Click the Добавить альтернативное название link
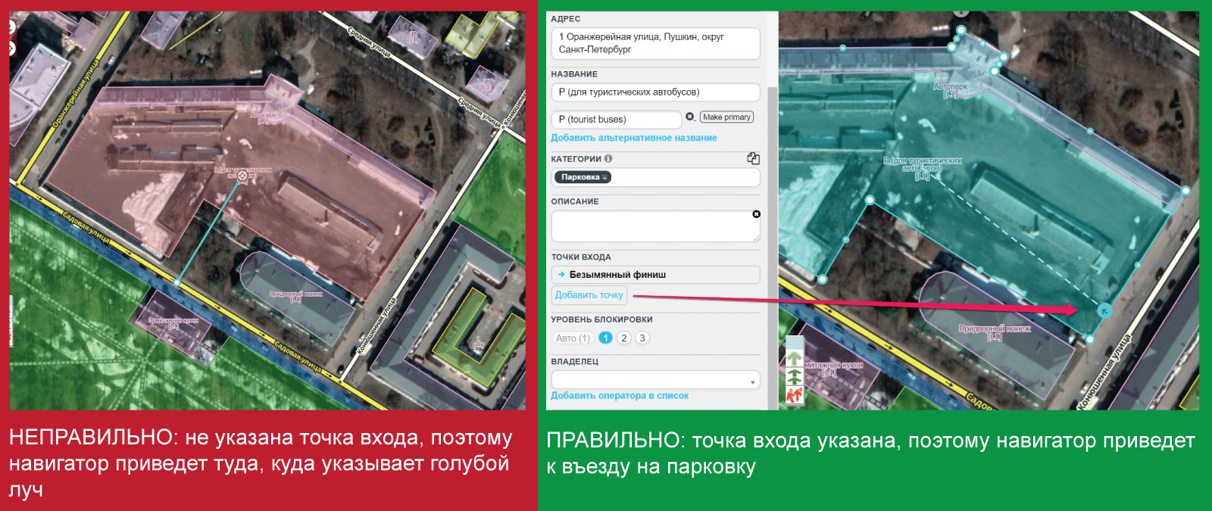 633,138
